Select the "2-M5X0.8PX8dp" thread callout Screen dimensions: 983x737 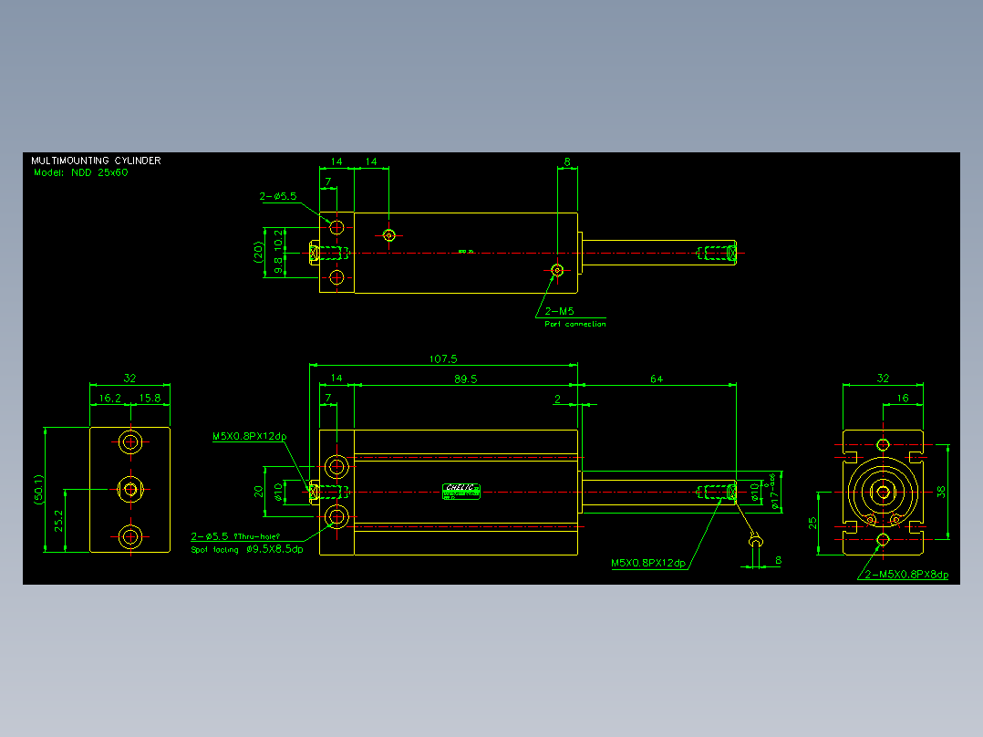[x=906, y=575]
